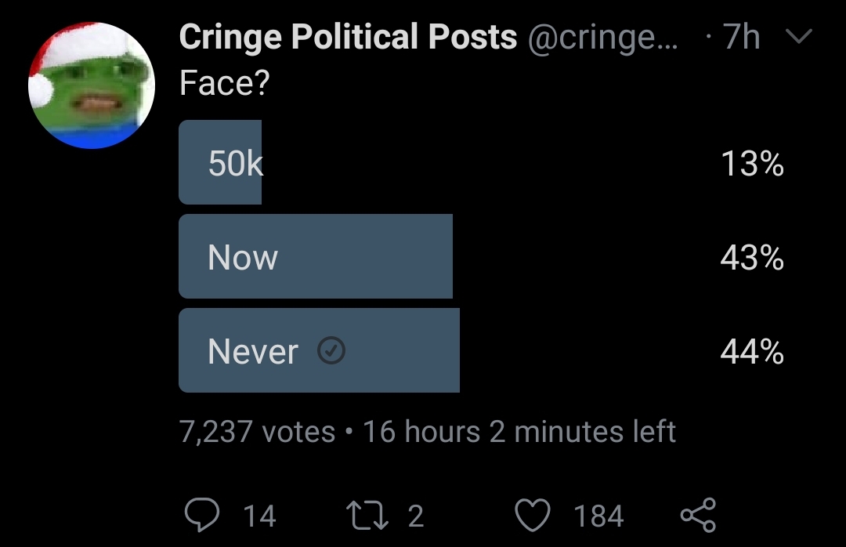Image resolution: width=846 pixels, height=547 pixels.
Task: Tap the share icon
Action: (698, 515)
